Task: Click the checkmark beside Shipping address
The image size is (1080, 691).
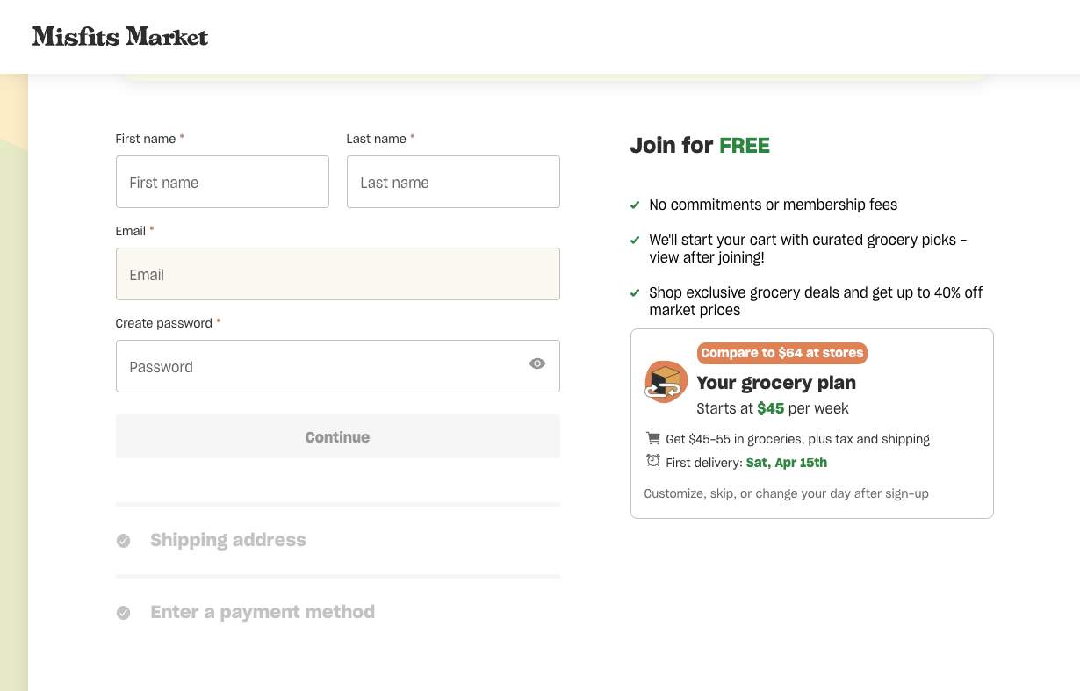Action: pyautogui.click(x=123, y=541)
